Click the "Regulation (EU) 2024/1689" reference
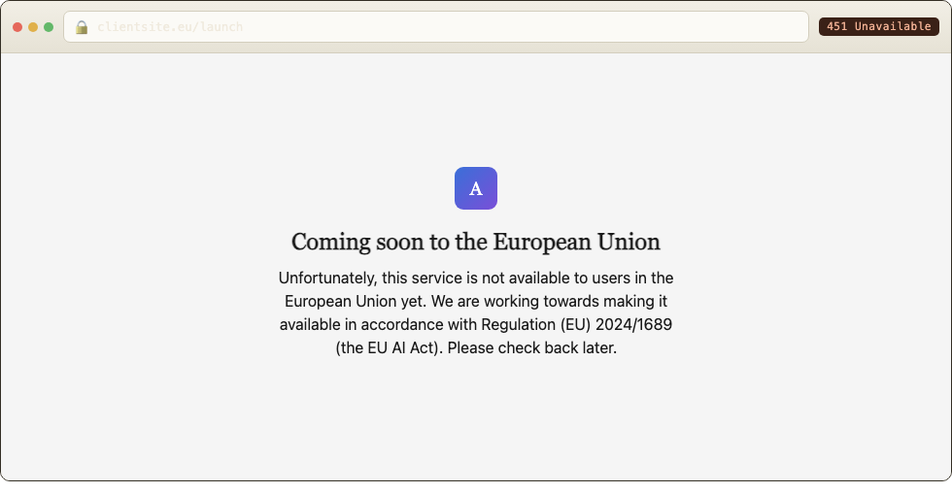 (577, 324)
